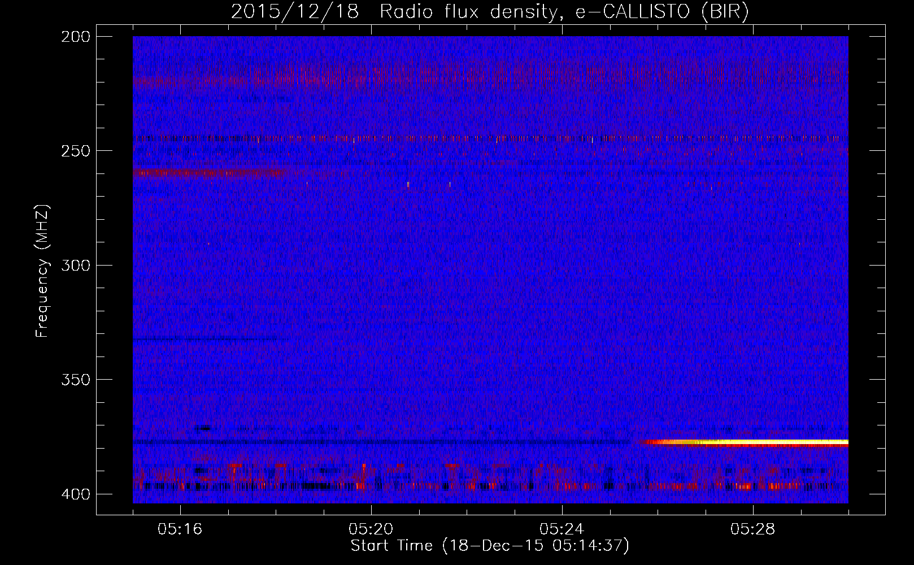The image size is (914, 565).
Task: Click the 400 frequency tick label
Action: [x=75, y=494]
